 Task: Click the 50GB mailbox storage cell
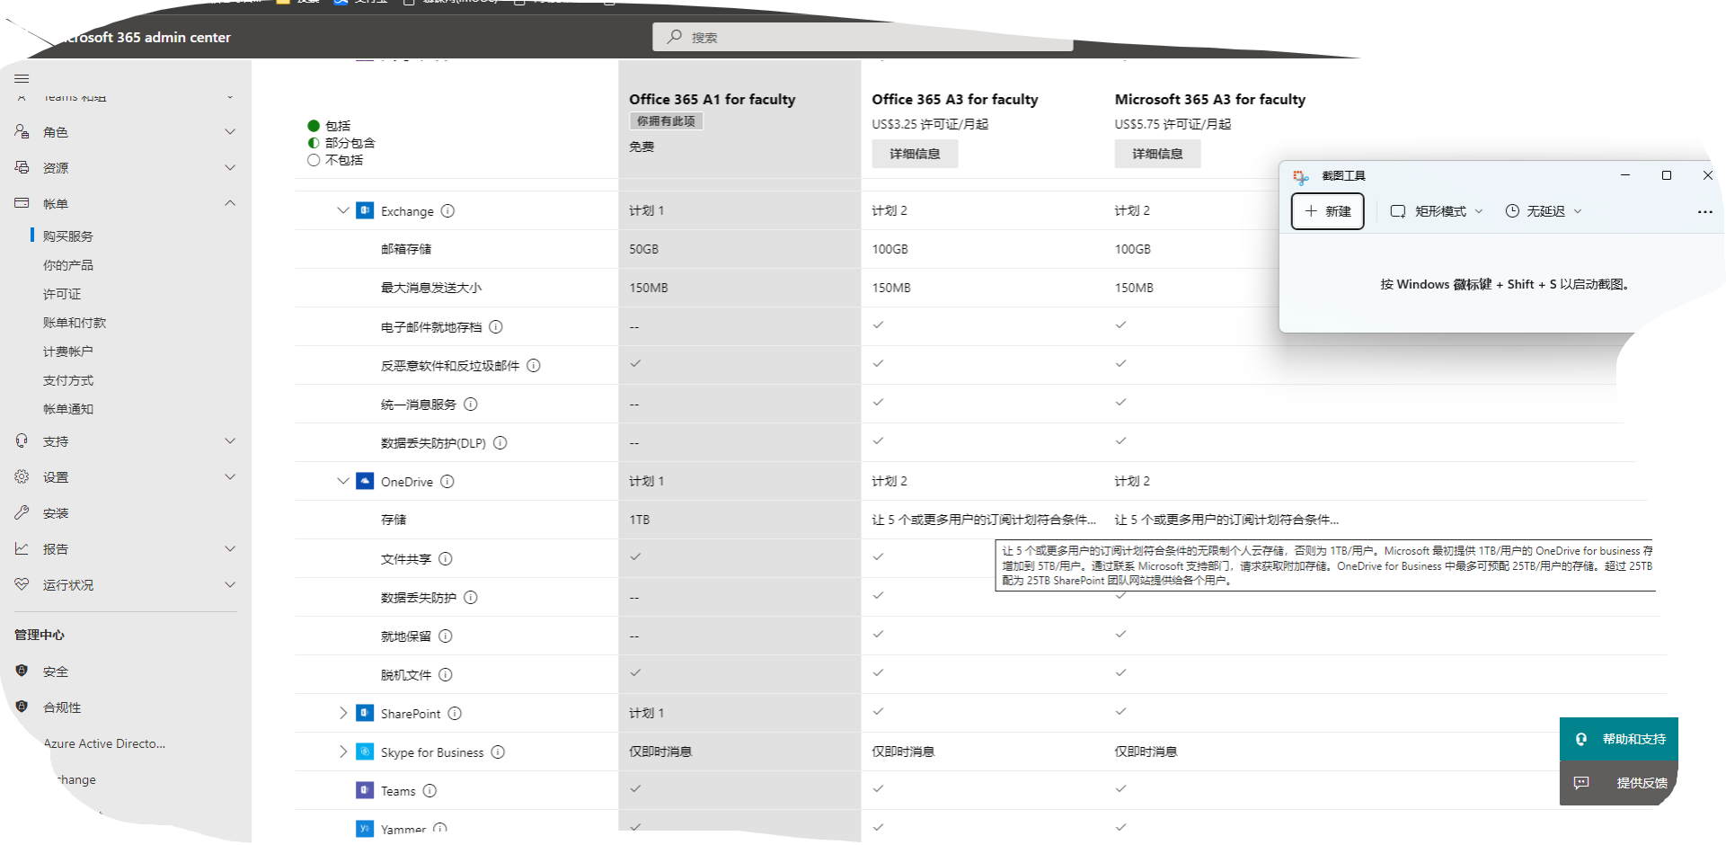(643, 249)
